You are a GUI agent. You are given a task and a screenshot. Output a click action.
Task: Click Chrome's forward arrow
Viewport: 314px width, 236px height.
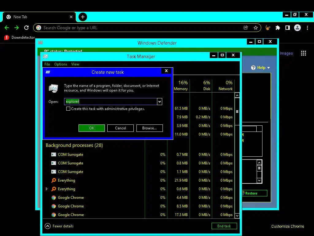17,28
